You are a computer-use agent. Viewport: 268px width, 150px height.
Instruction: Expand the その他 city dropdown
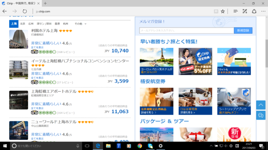(80, 24)
